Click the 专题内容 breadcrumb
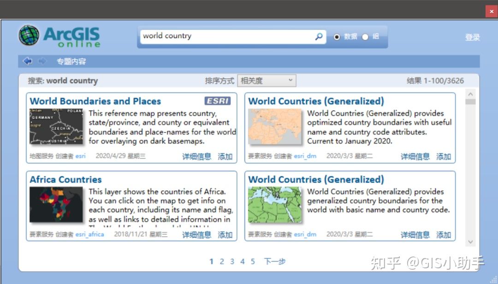The height and width of the screenshot is (284, 498). coord(71,61)
